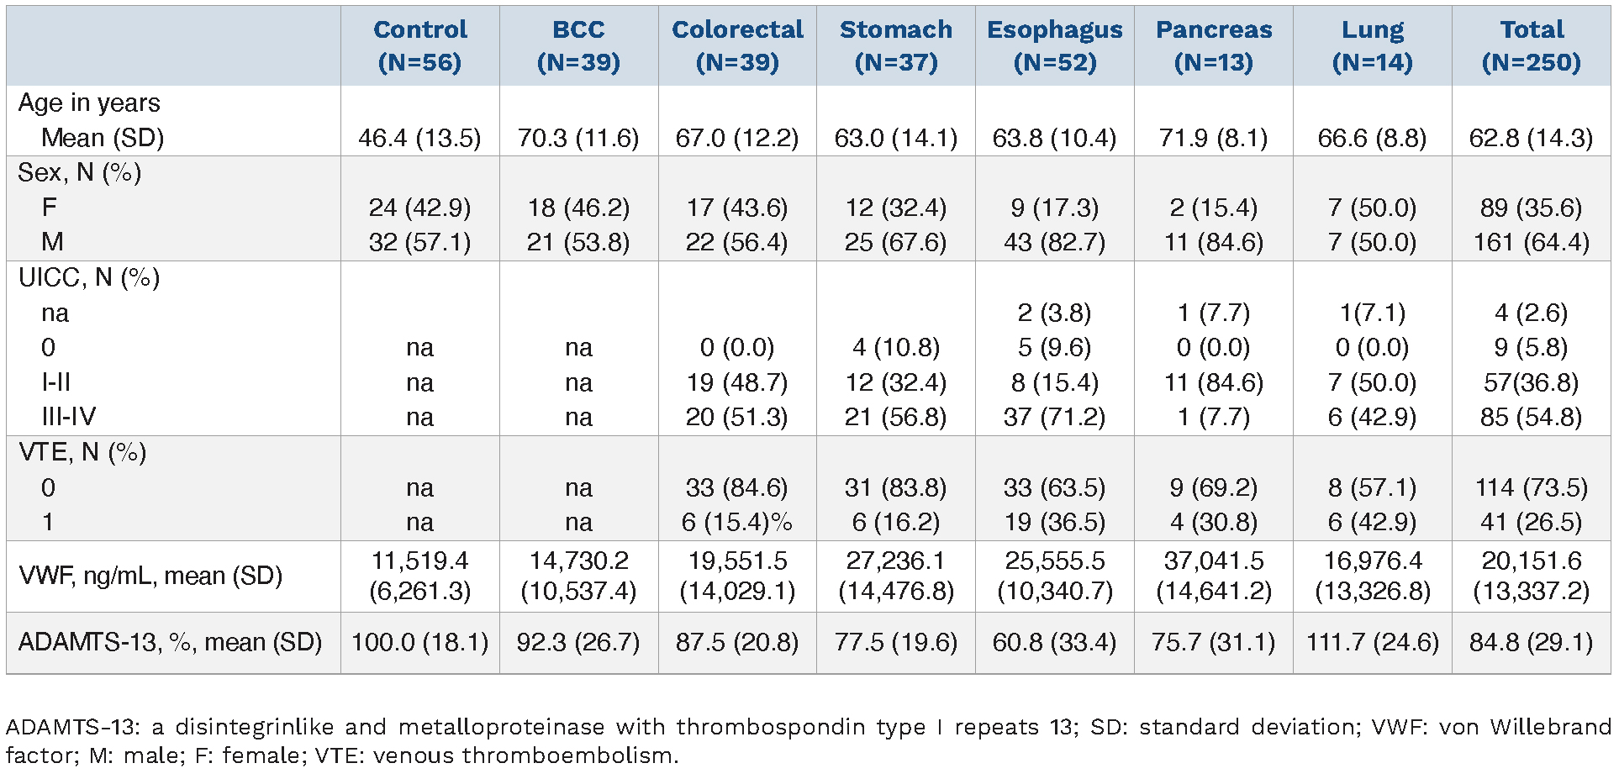The width and height of the screenshot is (1619, 779).
Task: Click the 'UICC, N (%)' row label
Action: [89, 277]
